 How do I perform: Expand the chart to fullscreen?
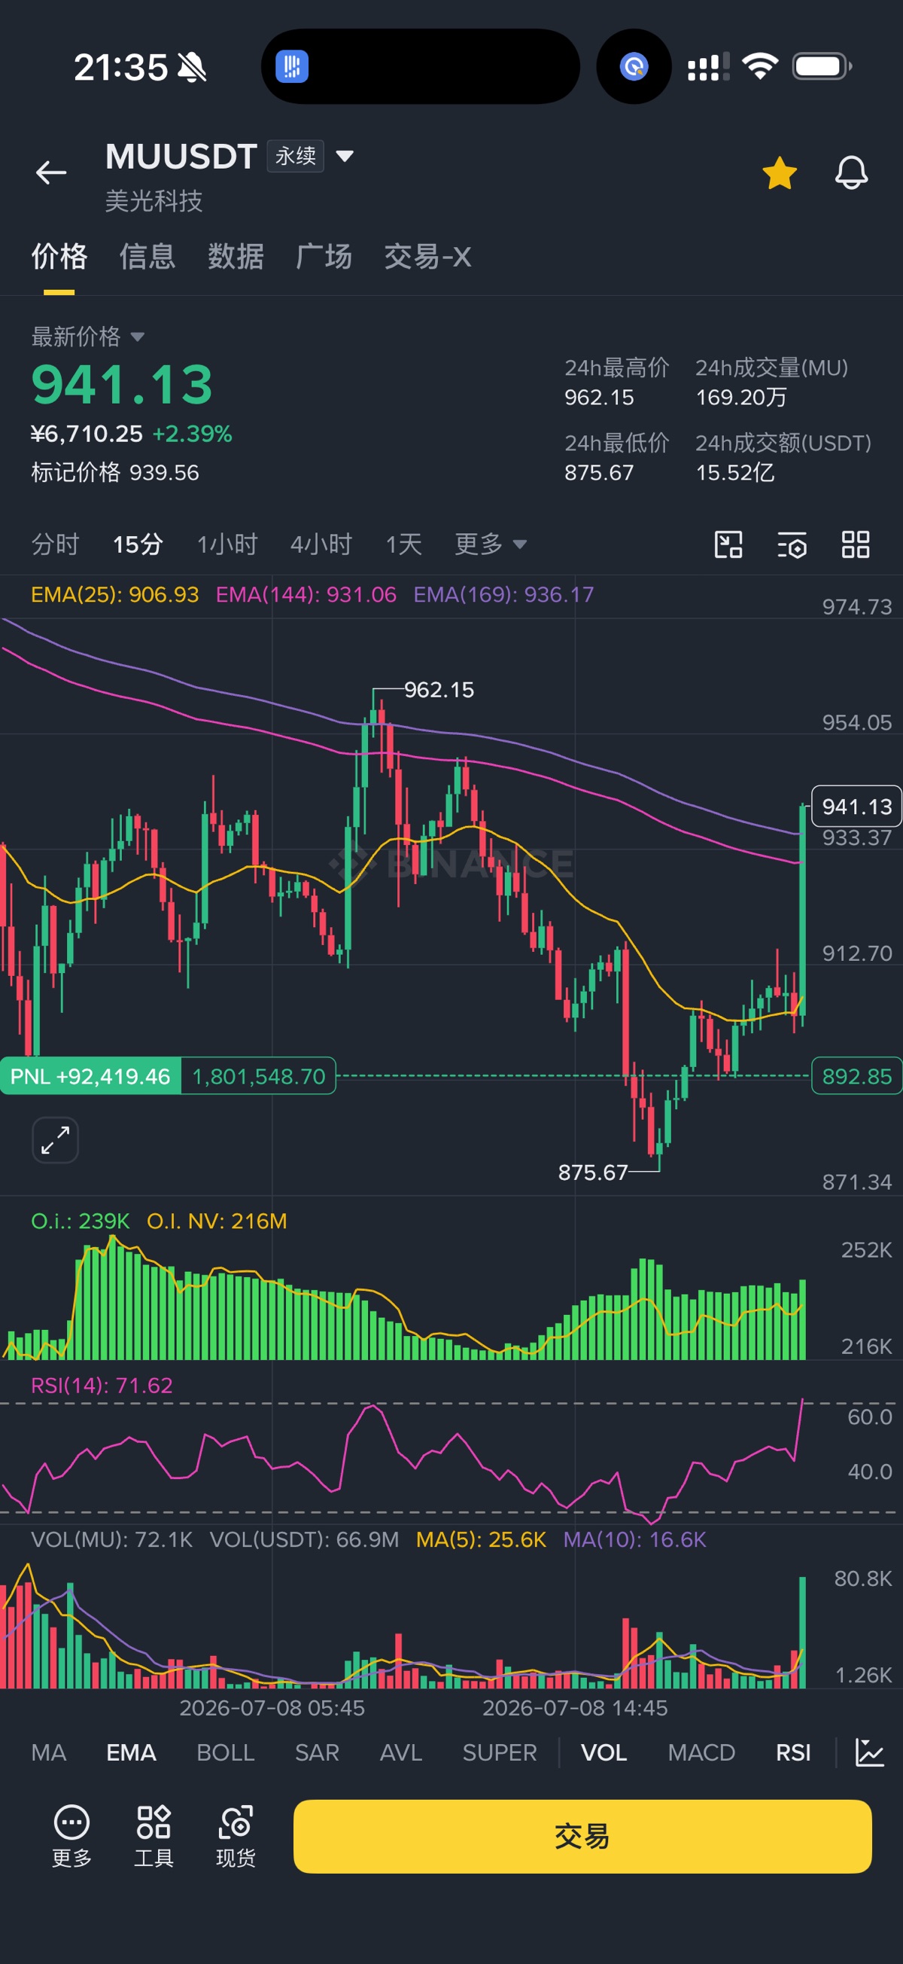[x=55, y=1141]
